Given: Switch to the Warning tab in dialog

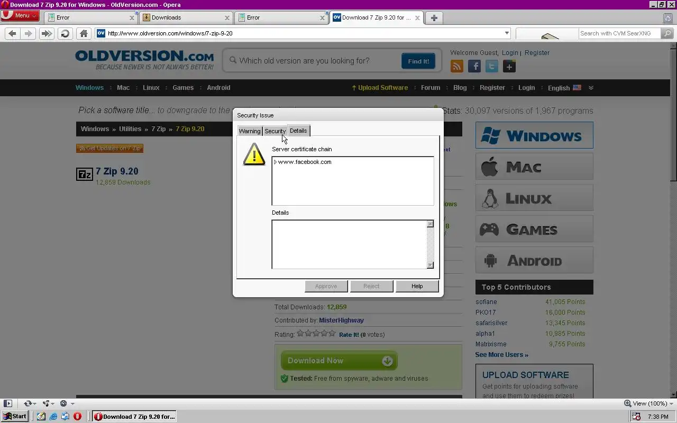Looking at the screenshot, I should point(250,131).
